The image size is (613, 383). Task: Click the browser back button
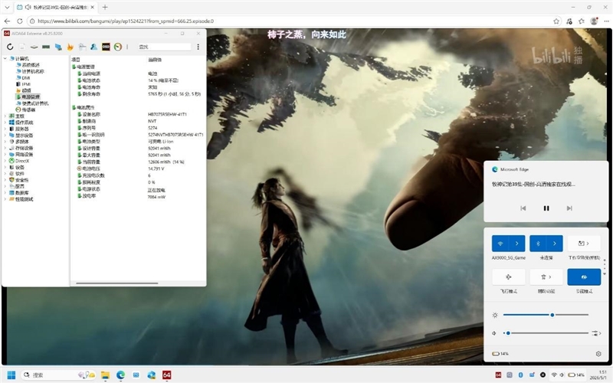click(7, 21)
